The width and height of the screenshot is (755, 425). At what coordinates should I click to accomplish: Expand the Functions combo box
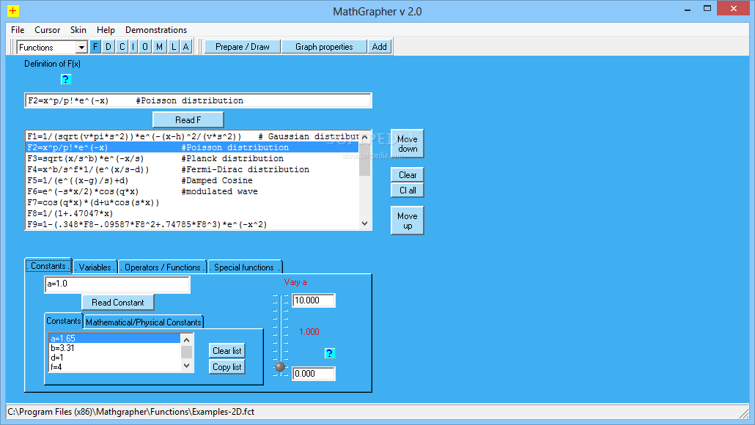click(81, 47)
